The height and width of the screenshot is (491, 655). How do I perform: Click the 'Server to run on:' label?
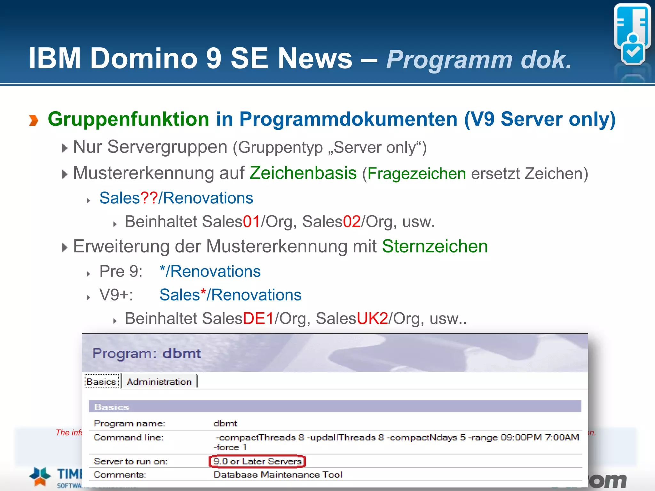point(130,461)
